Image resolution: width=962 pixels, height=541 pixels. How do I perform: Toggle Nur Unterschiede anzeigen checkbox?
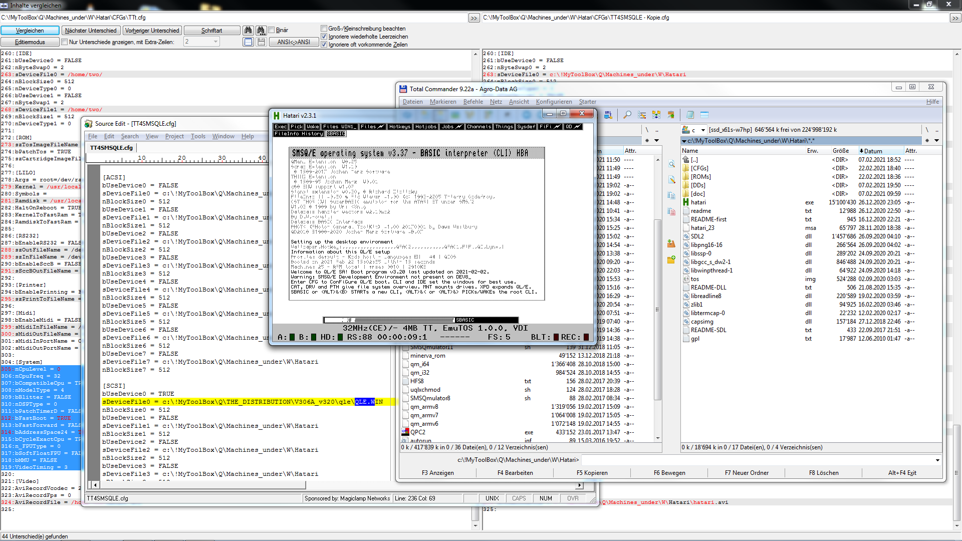coord(65,42)
